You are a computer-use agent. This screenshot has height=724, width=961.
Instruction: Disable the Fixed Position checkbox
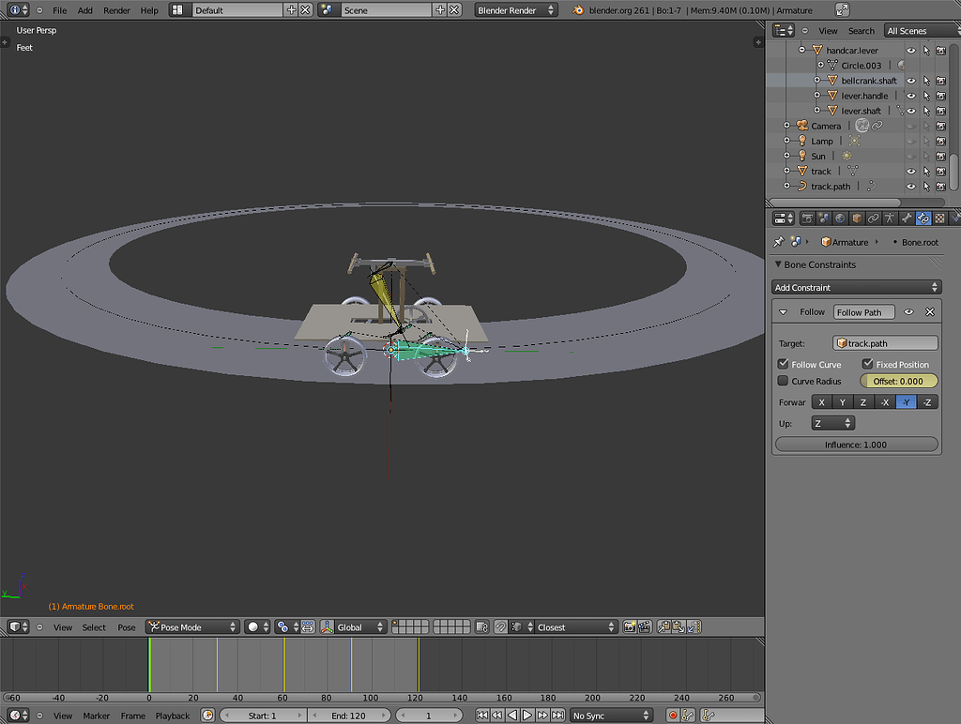pos(867,364)
